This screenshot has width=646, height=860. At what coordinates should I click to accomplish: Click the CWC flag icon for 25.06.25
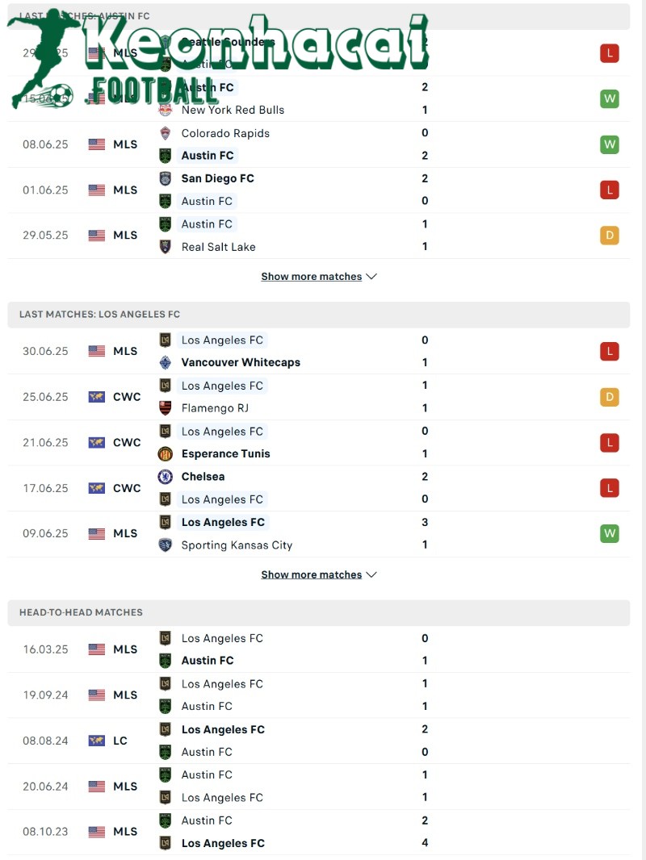pyautogui.click(x=97, y=397)
